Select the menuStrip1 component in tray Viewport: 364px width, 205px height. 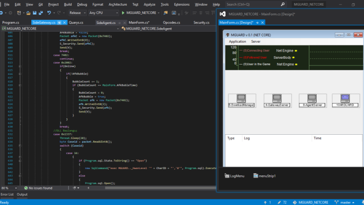264,176
